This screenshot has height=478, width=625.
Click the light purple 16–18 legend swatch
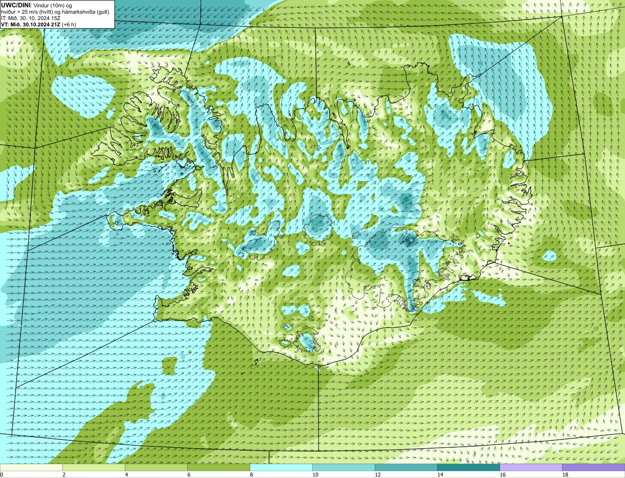(531, 468)
